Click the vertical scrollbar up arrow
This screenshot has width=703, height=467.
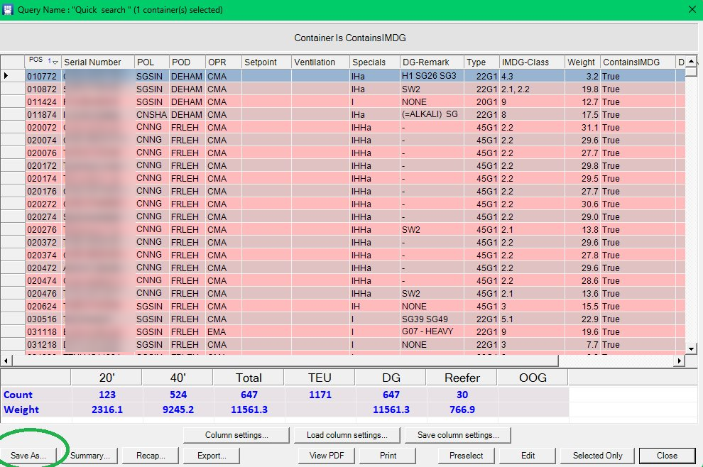coord(691,62)
